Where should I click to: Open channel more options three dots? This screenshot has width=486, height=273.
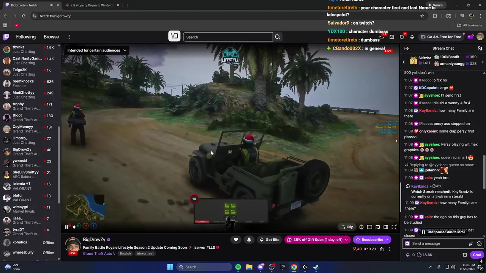click(x=390, y=249)
